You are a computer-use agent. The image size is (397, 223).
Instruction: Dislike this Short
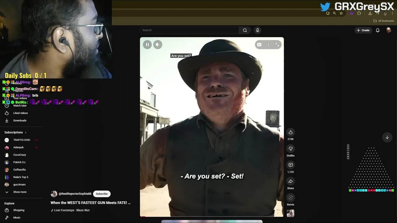291,149
